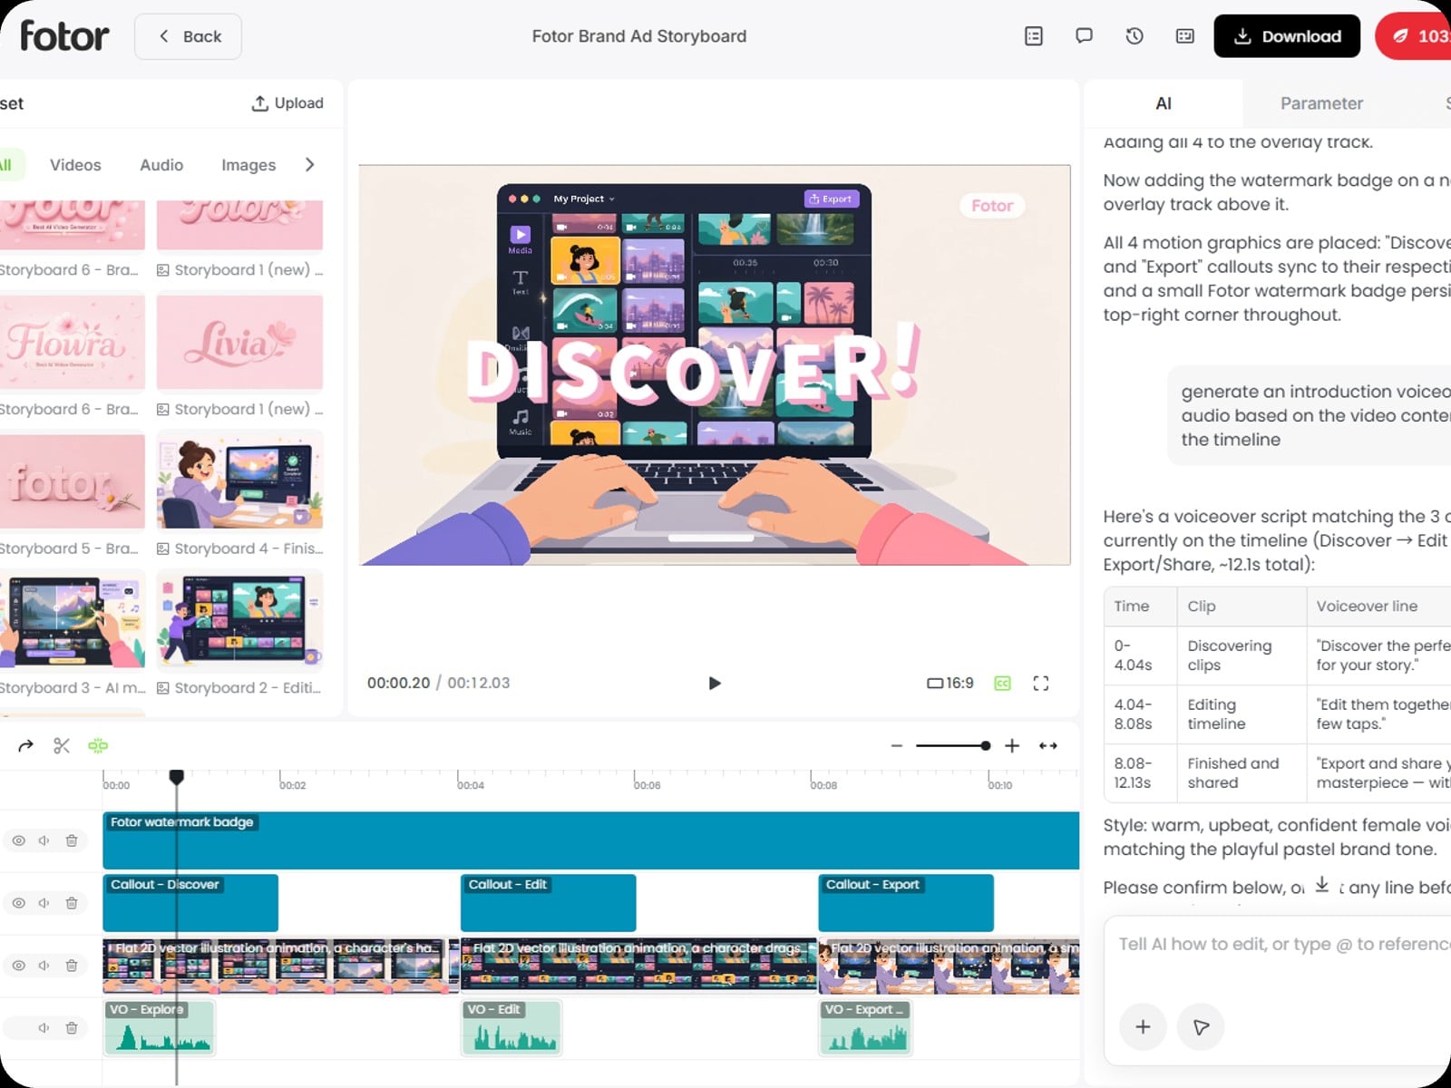Jump to latest message down-arrow icon

(x=1322, y=884)
